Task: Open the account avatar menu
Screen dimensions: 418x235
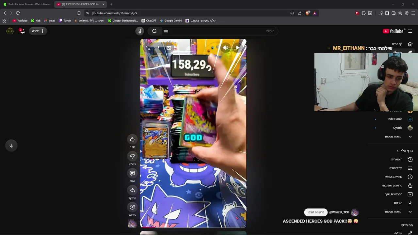Action: tap(10, 31)
